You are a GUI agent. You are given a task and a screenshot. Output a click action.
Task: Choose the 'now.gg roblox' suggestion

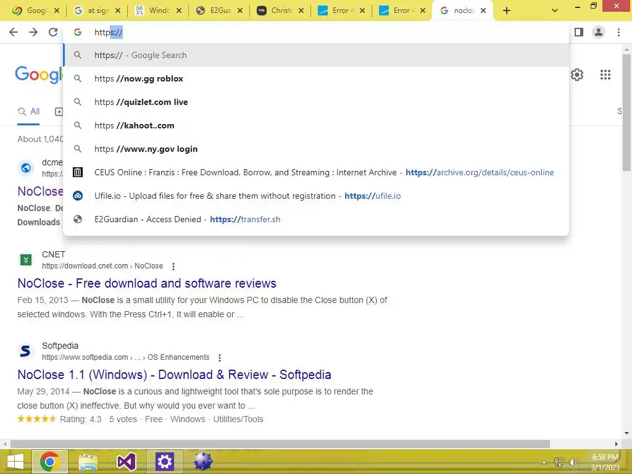(x=317, y=78)
